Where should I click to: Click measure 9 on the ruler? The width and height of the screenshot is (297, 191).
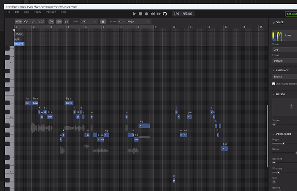[155, 27]
